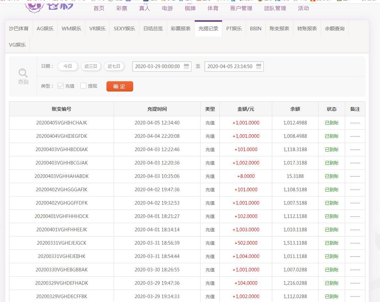Click the 状态 column header
This screenshot has width=380, height=302.
(x=331, y=109)
